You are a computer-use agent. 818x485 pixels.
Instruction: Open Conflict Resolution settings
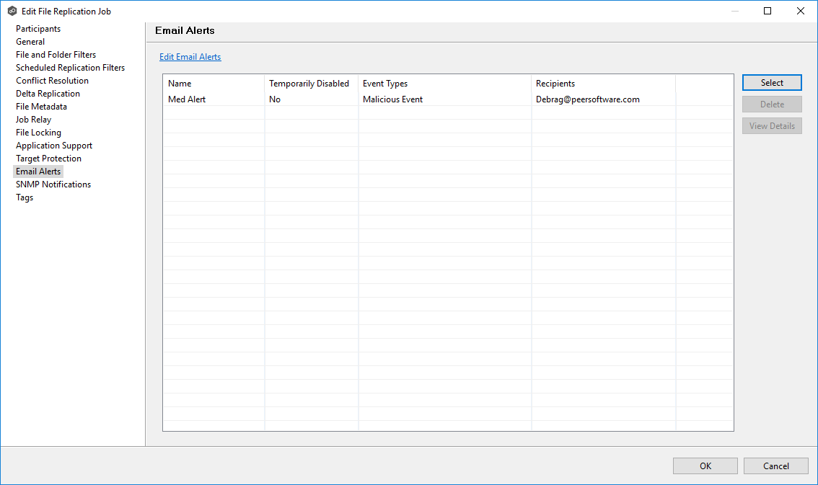[x=52, y=81]
